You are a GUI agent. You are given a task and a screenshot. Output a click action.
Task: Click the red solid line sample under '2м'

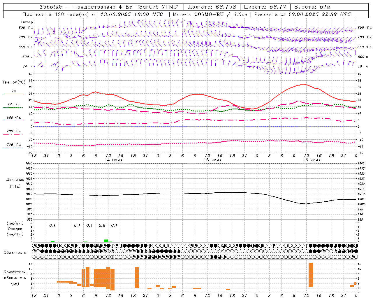tap(13, 94)
